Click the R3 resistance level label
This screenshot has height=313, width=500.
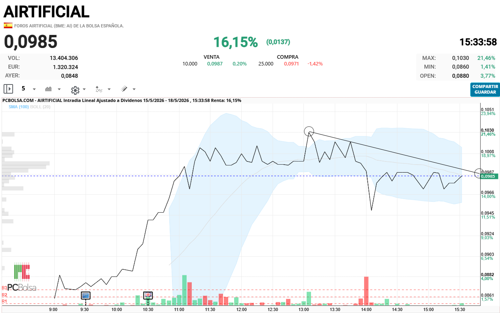point(5,288)
